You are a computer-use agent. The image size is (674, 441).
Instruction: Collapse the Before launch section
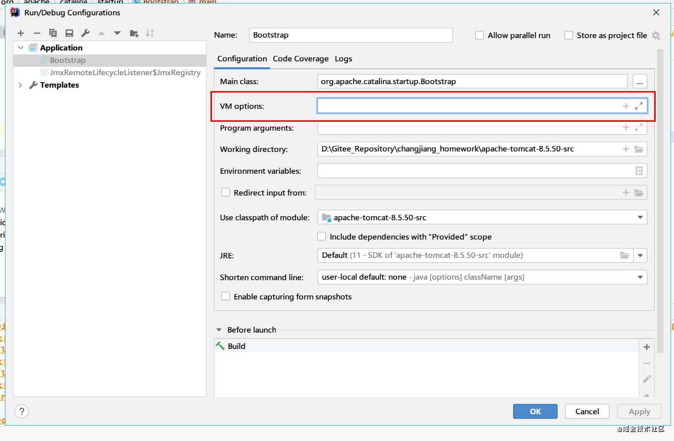pos(219,330)
